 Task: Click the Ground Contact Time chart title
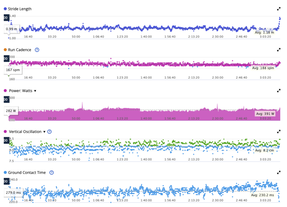[x=27, y=173]
